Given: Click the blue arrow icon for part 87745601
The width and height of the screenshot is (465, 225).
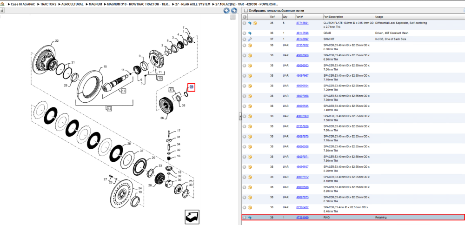Looking at the screenshot, I should [250, 23].
